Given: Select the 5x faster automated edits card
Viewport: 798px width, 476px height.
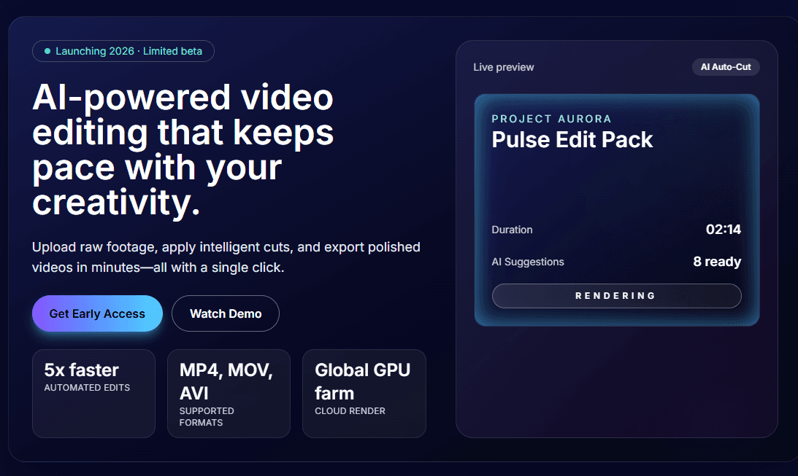Looking at the screenshot, I should click(x=93, y=394).
